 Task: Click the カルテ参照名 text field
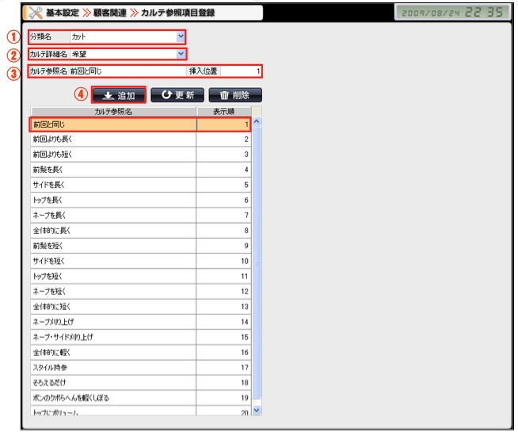(x=127, y=71)
